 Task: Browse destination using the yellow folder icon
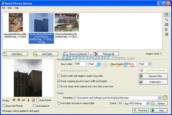pos(165,98)
